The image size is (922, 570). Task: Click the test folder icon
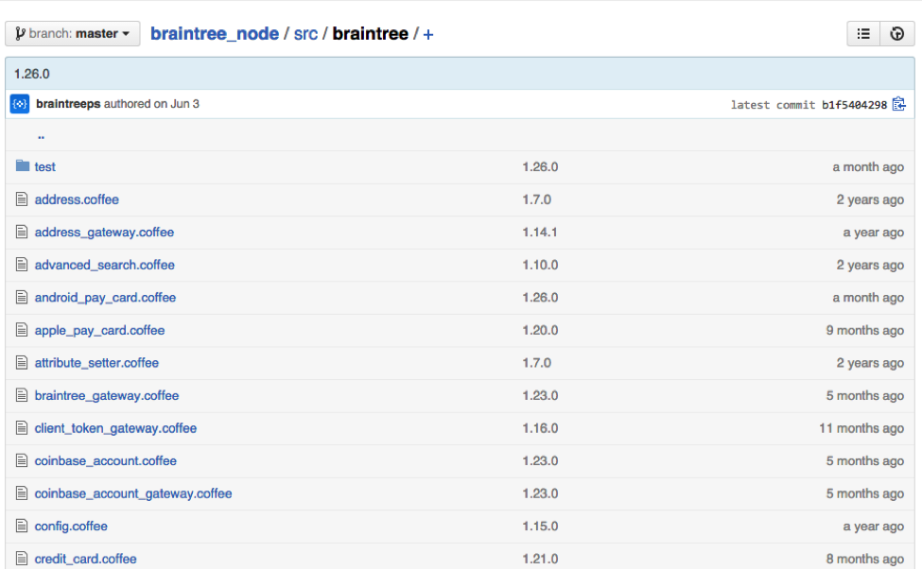(x=23, y=165)
